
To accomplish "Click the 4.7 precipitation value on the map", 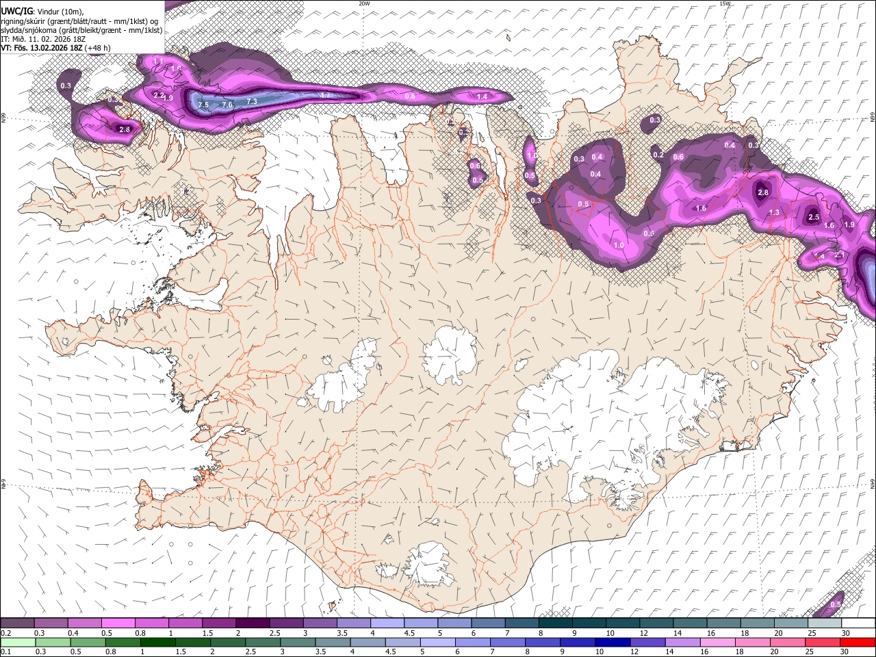I will tap(325, 95).
